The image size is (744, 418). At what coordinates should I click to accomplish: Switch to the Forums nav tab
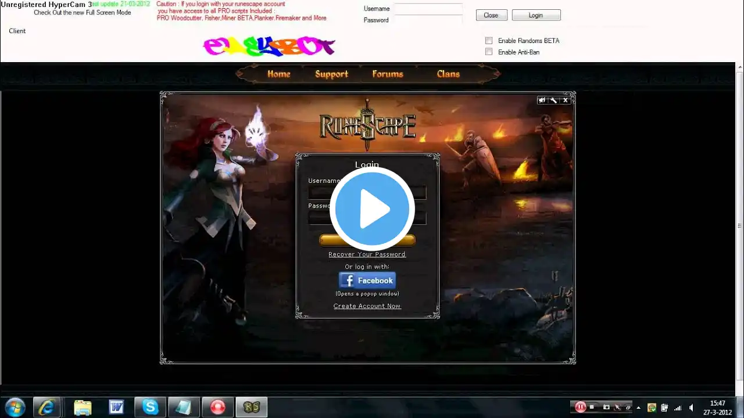(388, 74)
